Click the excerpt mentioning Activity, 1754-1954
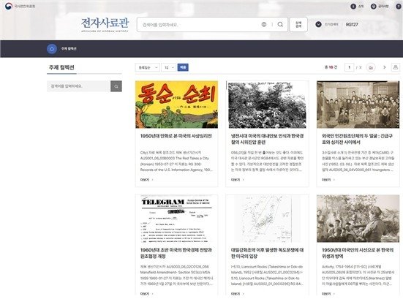 point(358,275)
